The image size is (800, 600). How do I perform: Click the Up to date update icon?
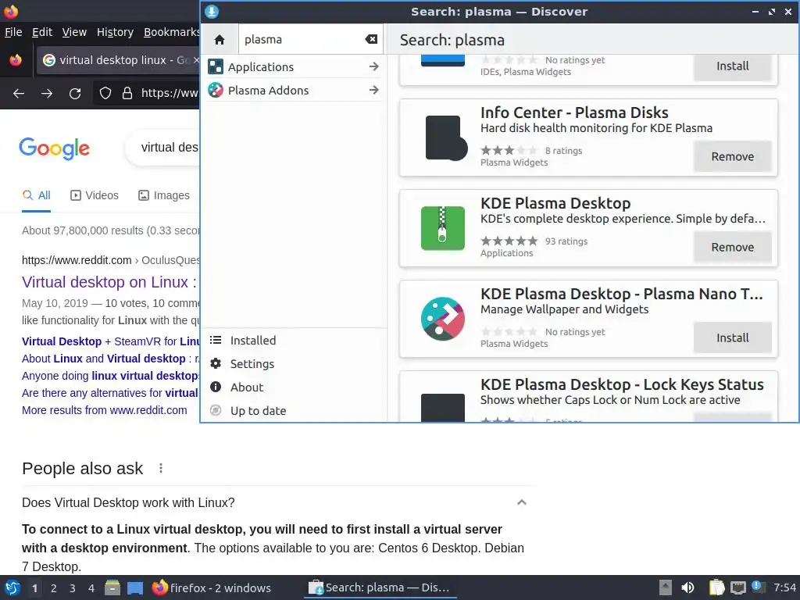click(216, 410)
